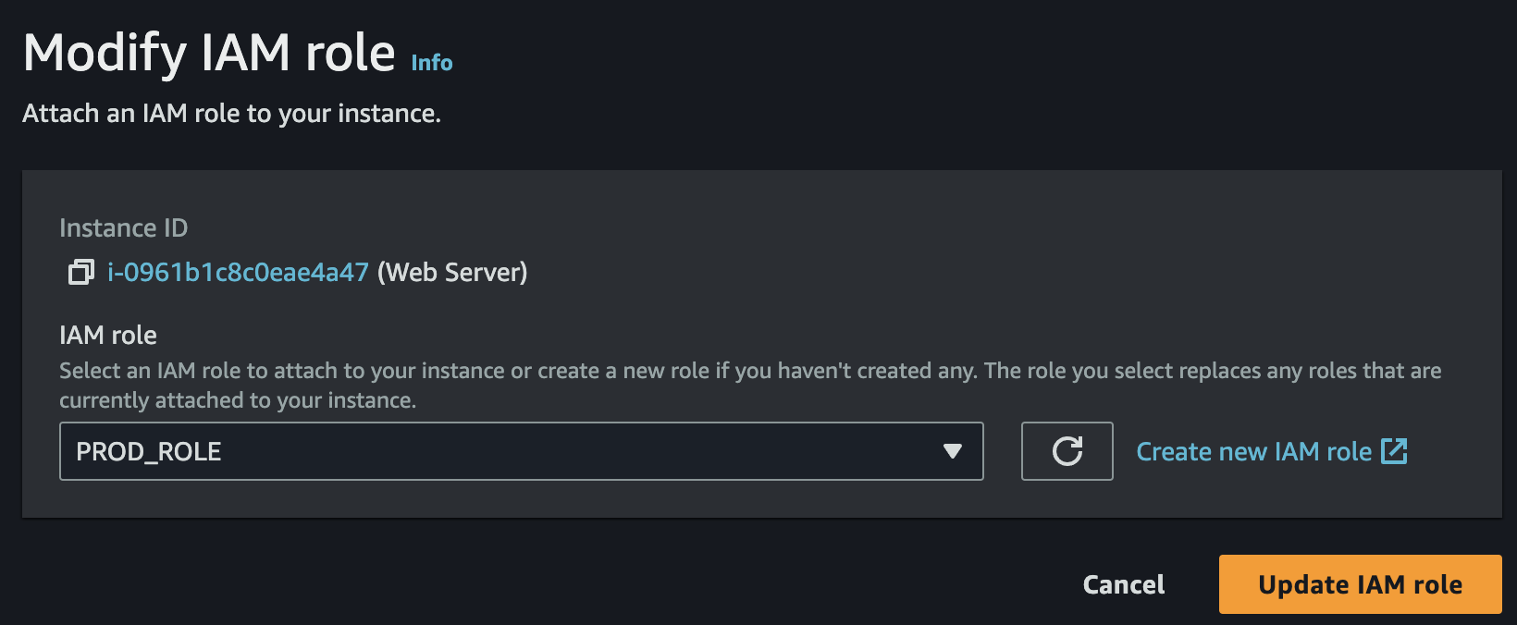The width and height of the screenshot is (1517, 625).
Task: Follow the Create new IAM role link
Action: pos(1253,451)
